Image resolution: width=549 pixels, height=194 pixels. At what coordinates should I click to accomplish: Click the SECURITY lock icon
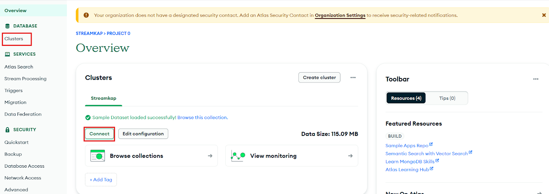point(8,130)
